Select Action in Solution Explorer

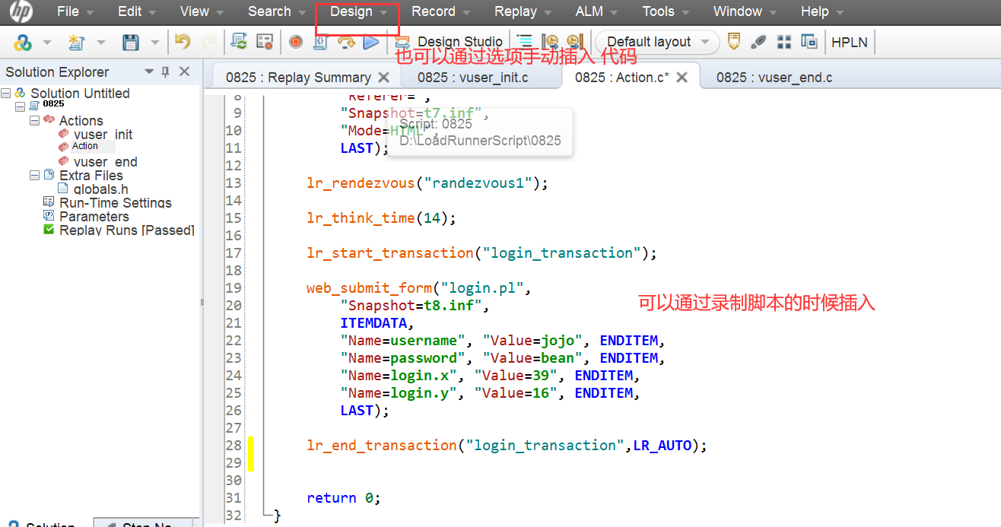click(x=85, y=146)
